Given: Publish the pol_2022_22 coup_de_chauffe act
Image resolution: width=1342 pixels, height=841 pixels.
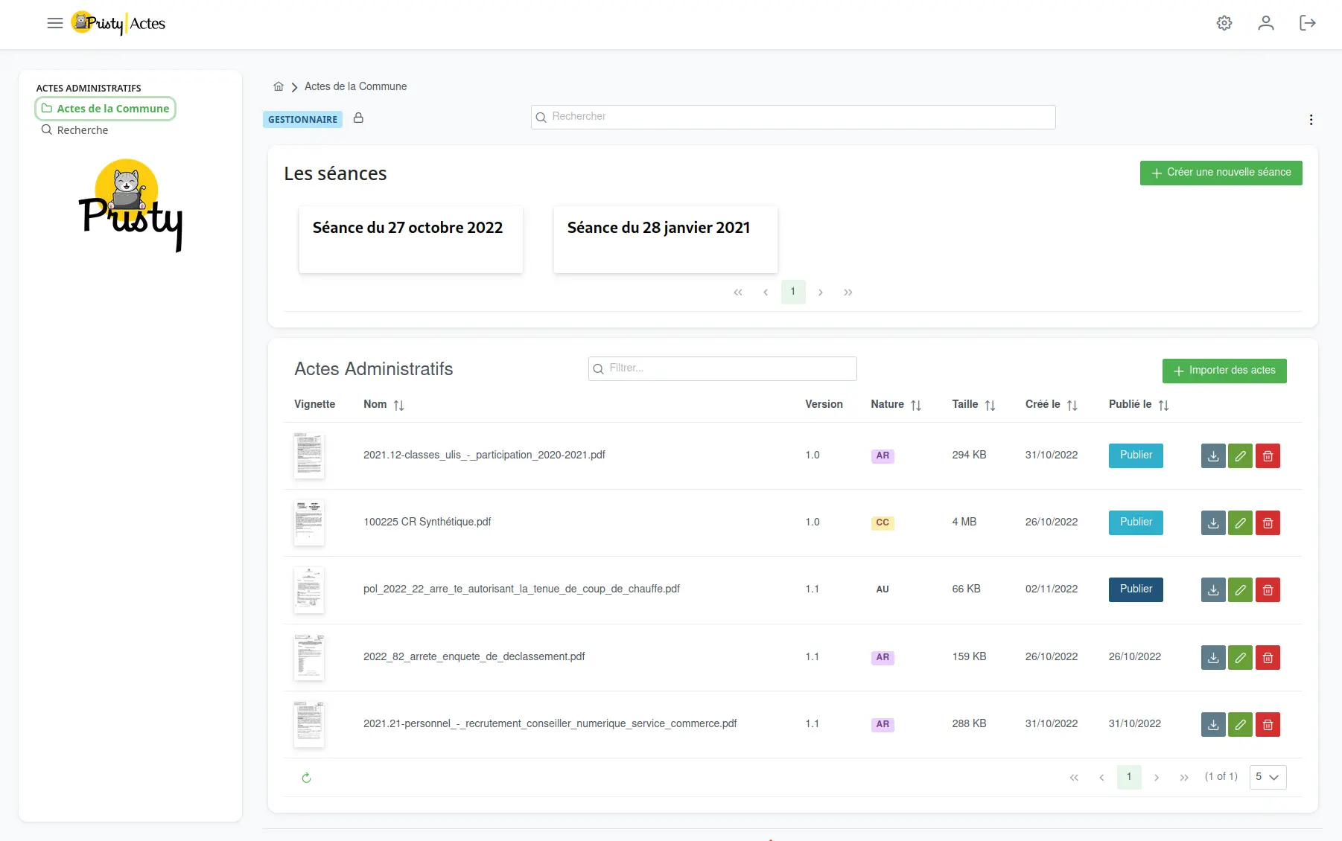Looking at the screenshot, I should (x=1136, y=589).
